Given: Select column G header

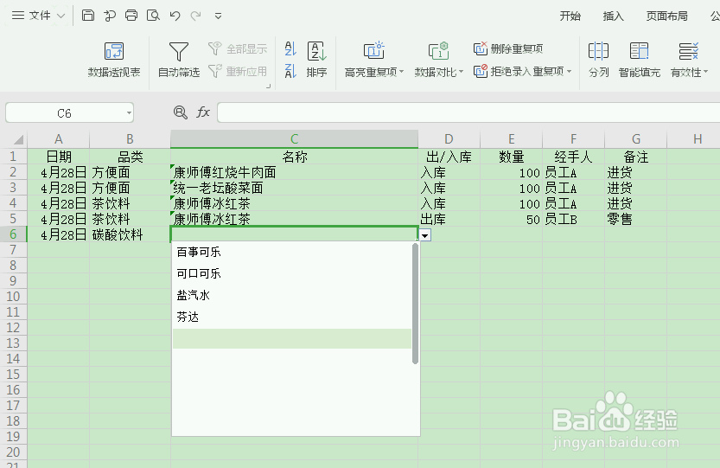Looking at the screenshot, I should coord(636,138).
